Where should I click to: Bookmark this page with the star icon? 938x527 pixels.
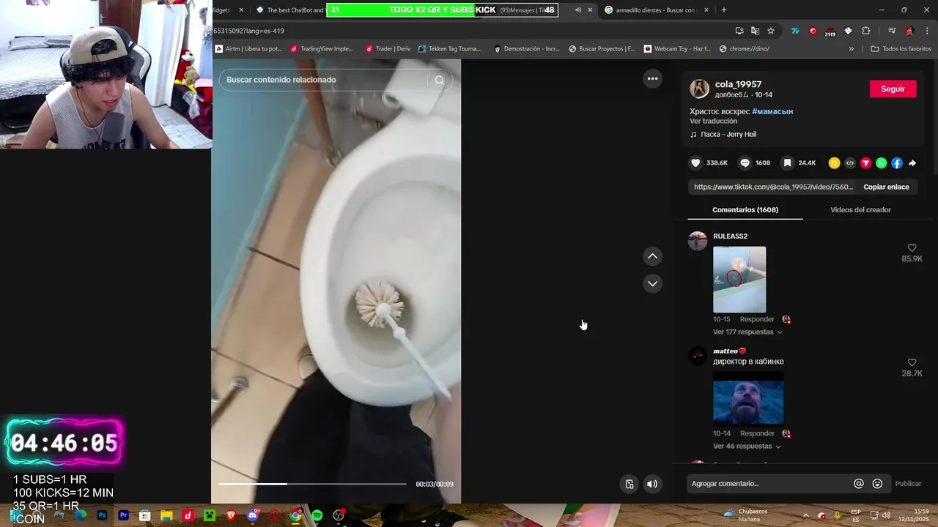point(771,31)
